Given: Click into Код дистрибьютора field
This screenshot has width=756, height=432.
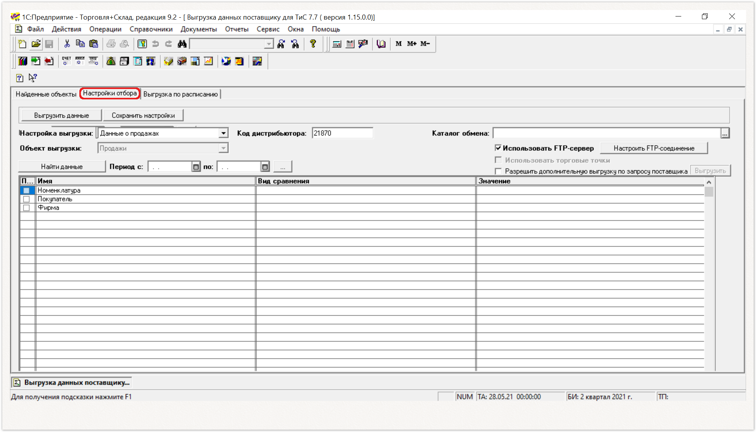Looking at the screenshot, I should coord(342,133).
